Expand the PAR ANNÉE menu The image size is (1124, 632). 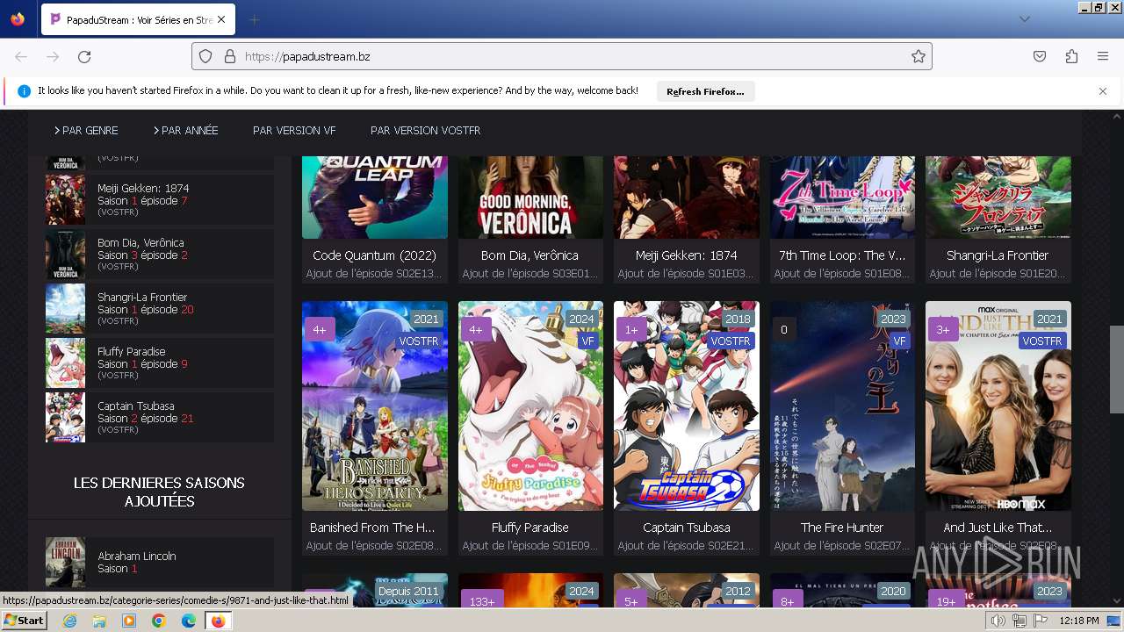185,130
